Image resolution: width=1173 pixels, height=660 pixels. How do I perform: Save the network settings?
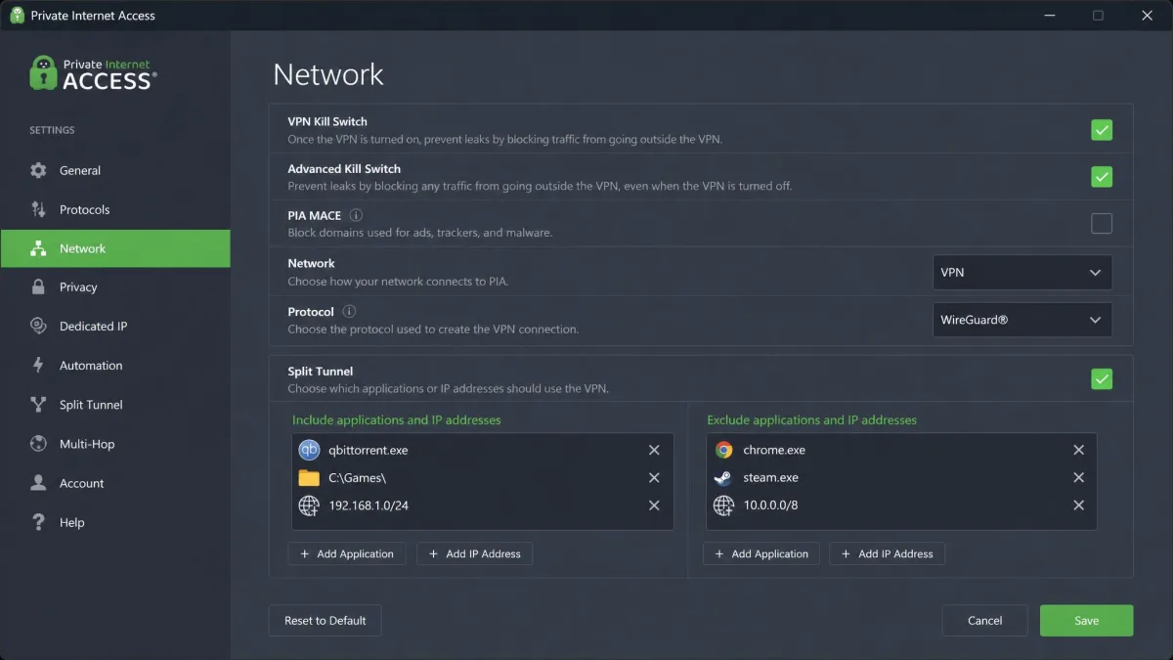point(1087,620)
